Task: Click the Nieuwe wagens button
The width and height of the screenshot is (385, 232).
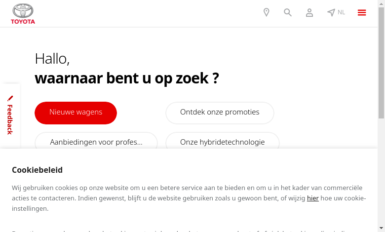Action: click(x=76, y=113)
